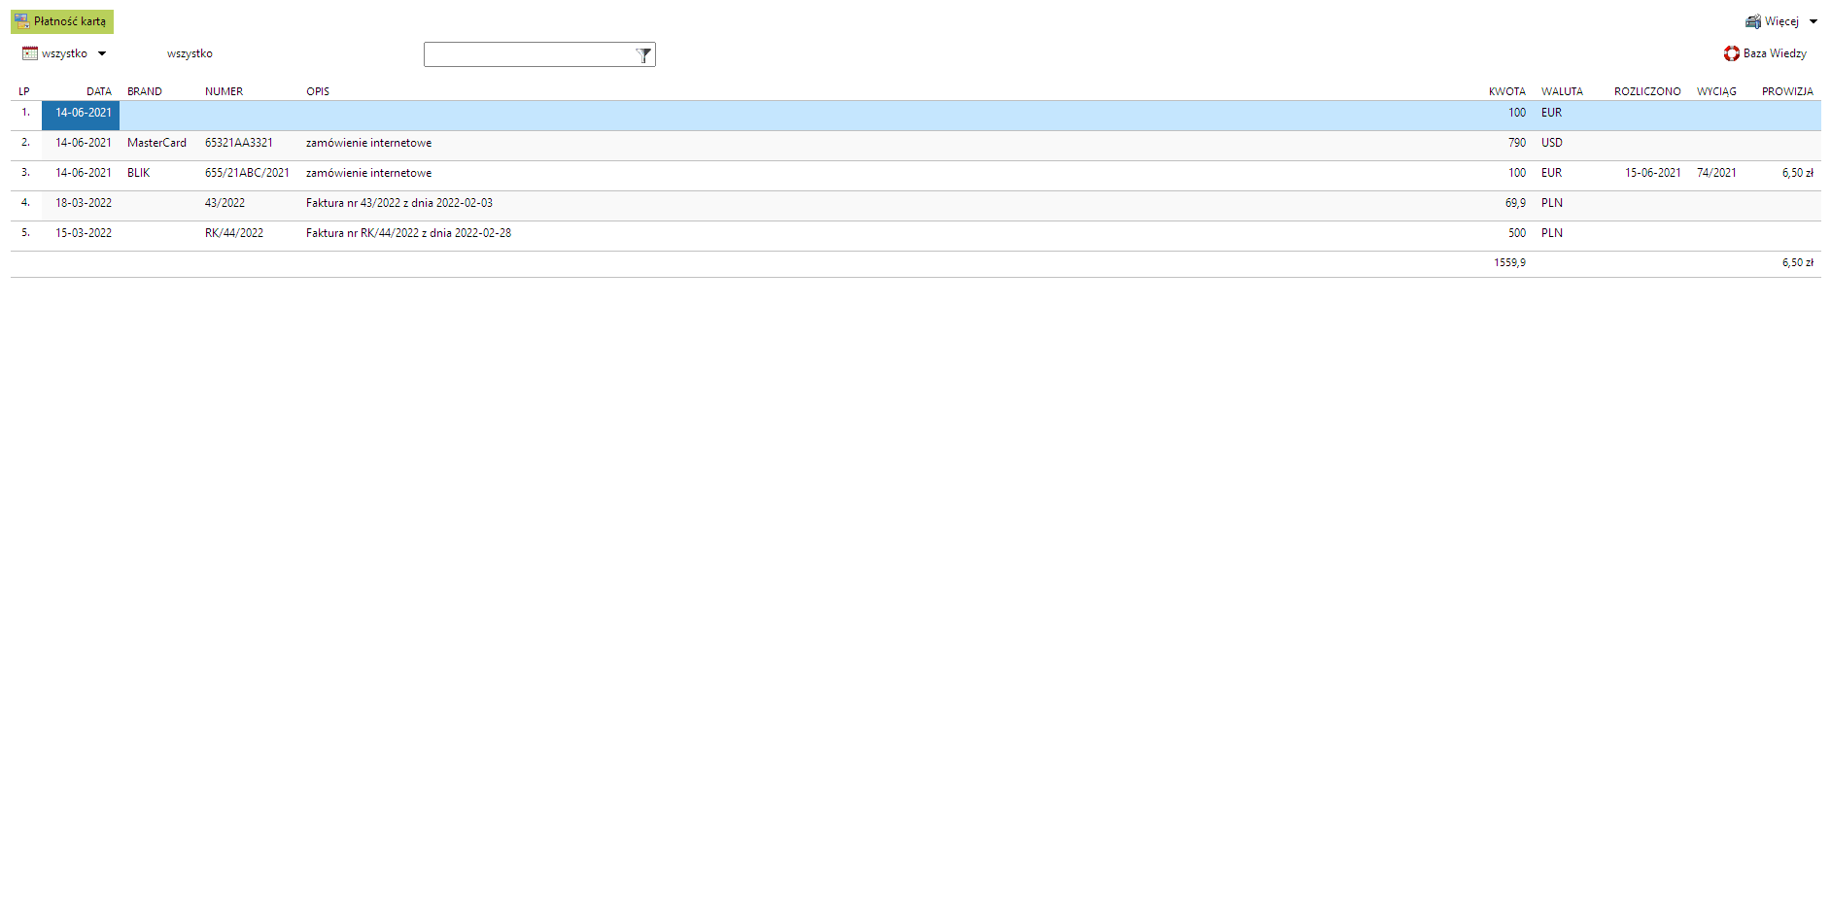Select row with number RK/44/2022

pyautogui.click(x=234, y=233)
